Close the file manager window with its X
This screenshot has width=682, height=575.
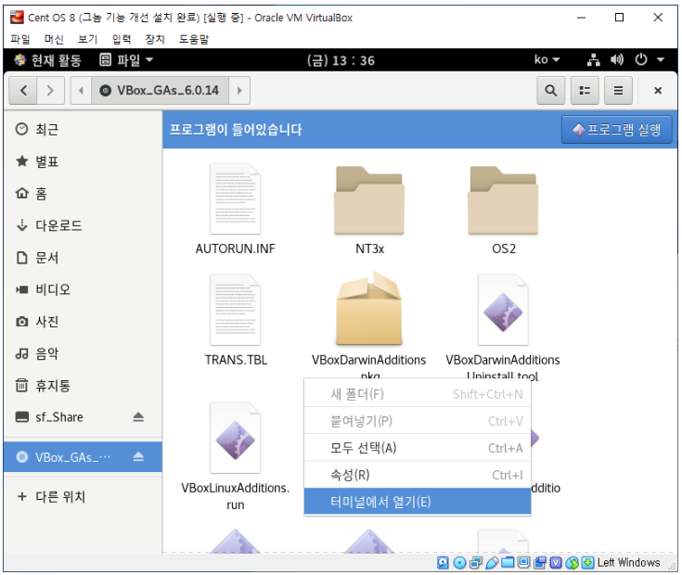click(x=658, y=90)
